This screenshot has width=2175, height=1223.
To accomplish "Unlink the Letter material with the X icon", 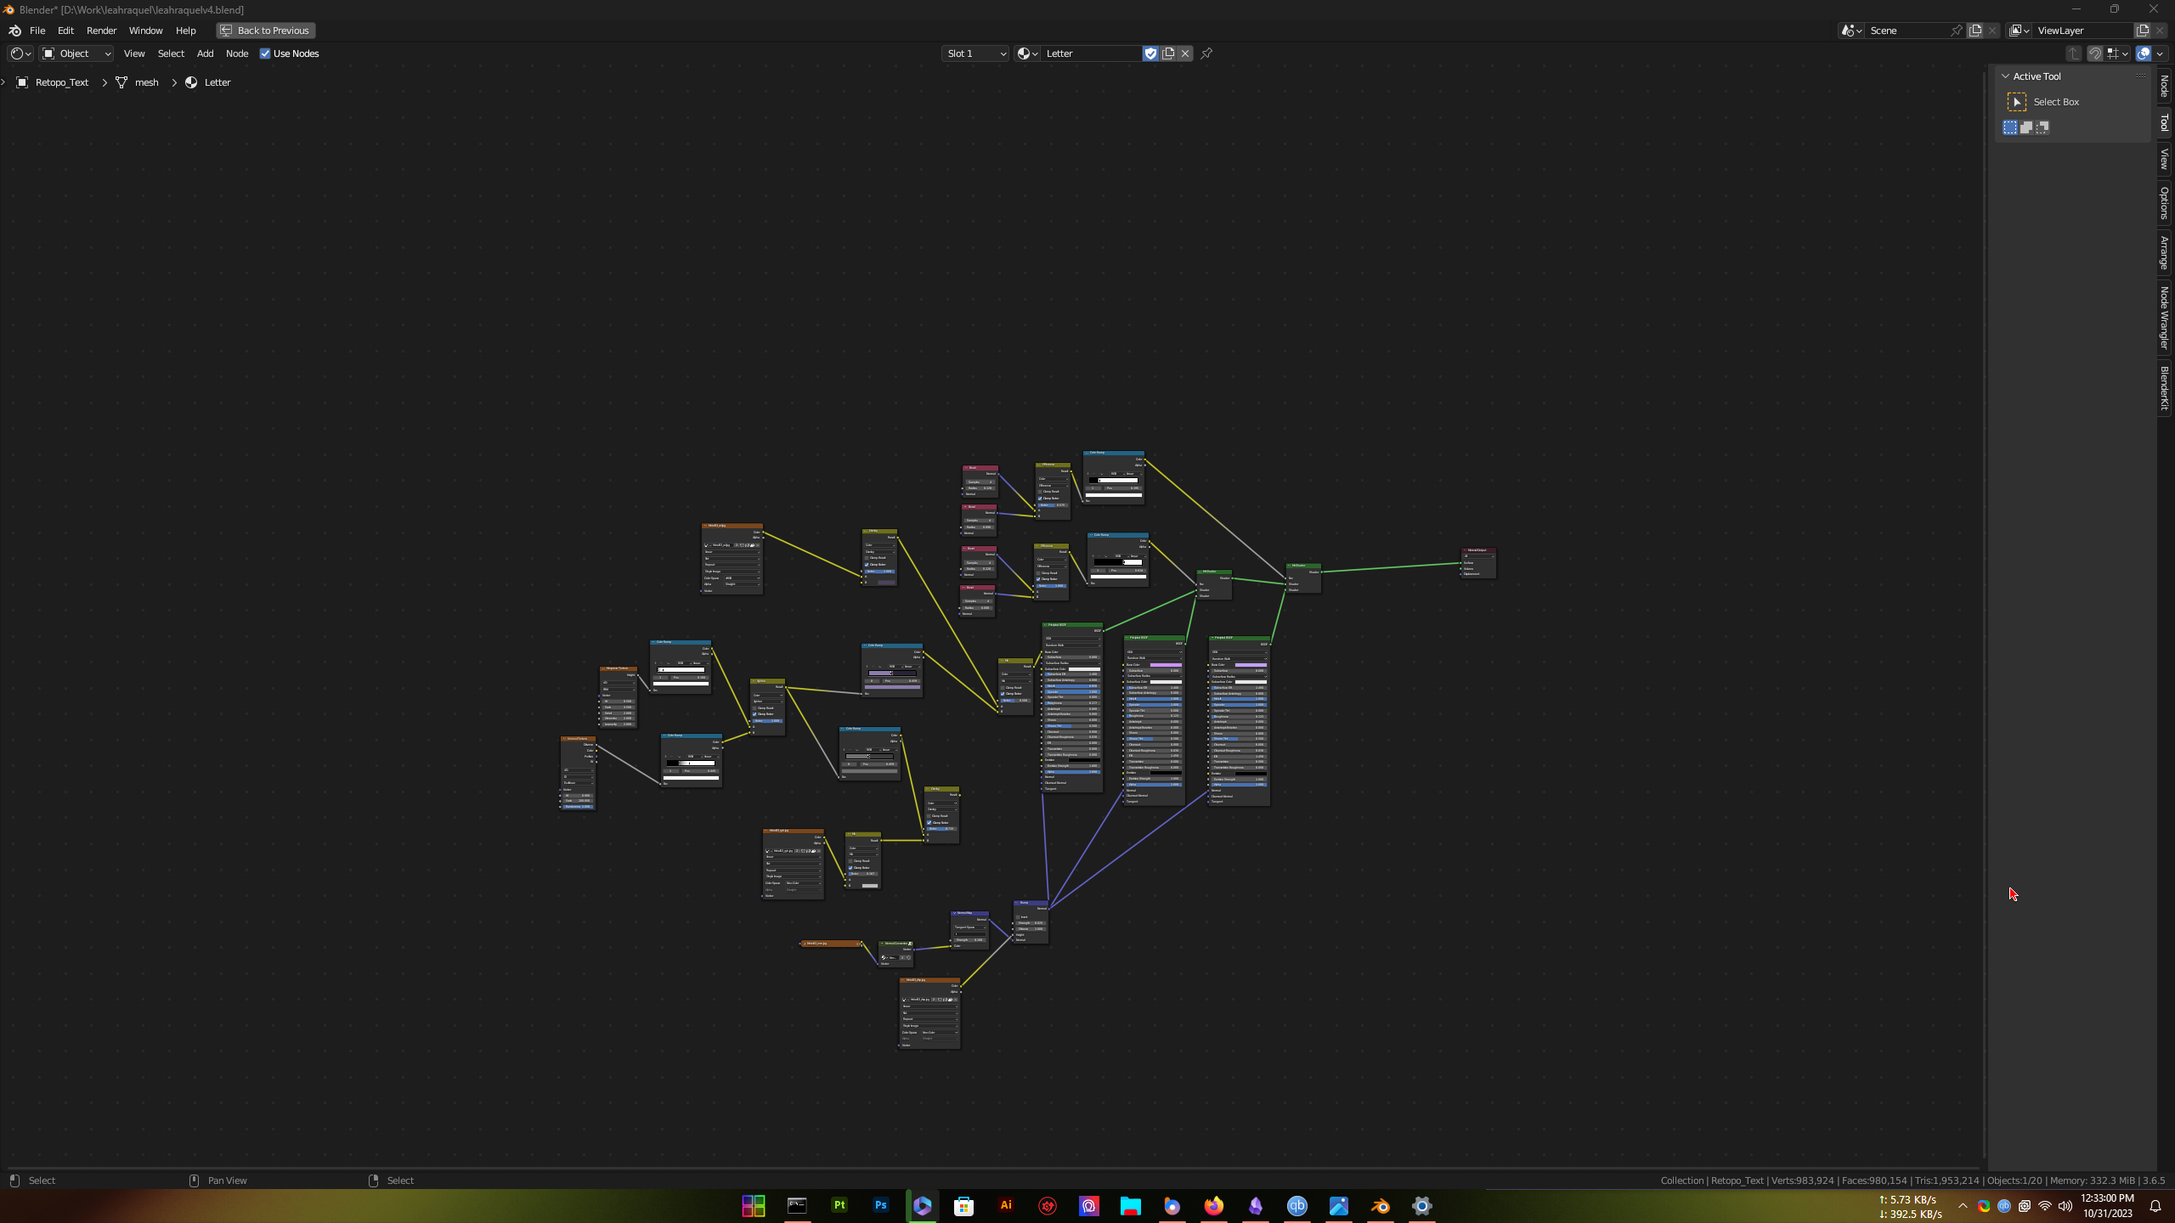I will 1185,54.
